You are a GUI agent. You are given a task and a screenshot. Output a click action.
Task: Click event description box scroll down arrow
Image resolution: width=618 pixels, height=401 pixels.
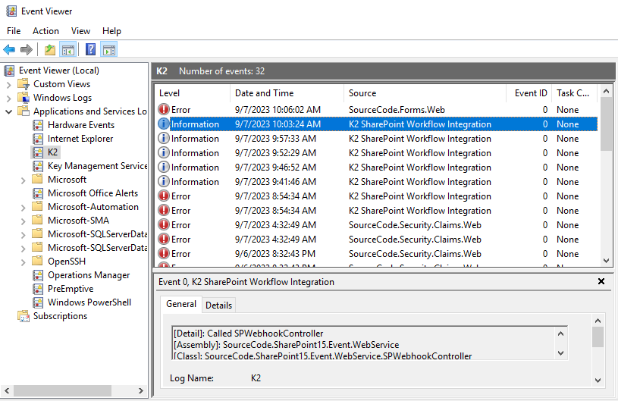click(x=561, y=353)
